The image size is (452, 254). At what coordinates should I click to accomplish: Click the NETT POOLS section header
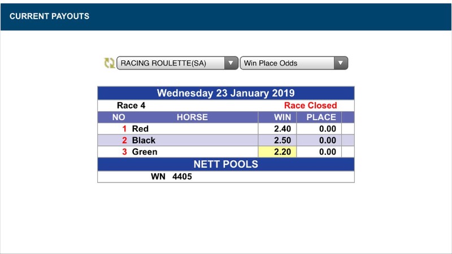pos(225,164)
